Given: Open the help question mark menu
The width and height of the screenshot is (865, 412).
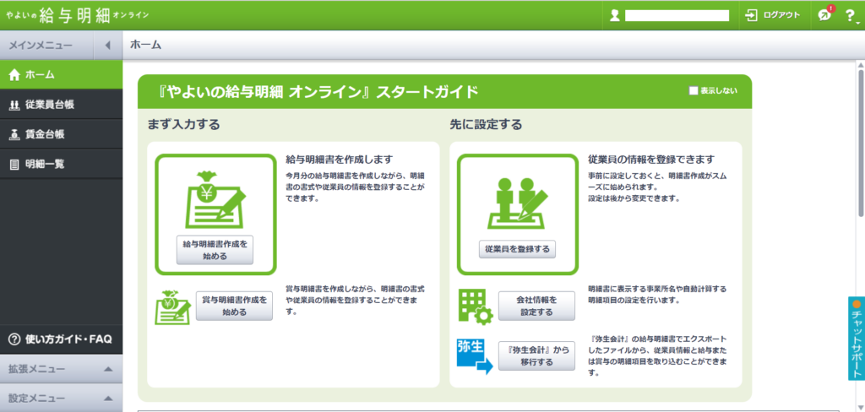Looking at the screenshot, I should (851, 16).
